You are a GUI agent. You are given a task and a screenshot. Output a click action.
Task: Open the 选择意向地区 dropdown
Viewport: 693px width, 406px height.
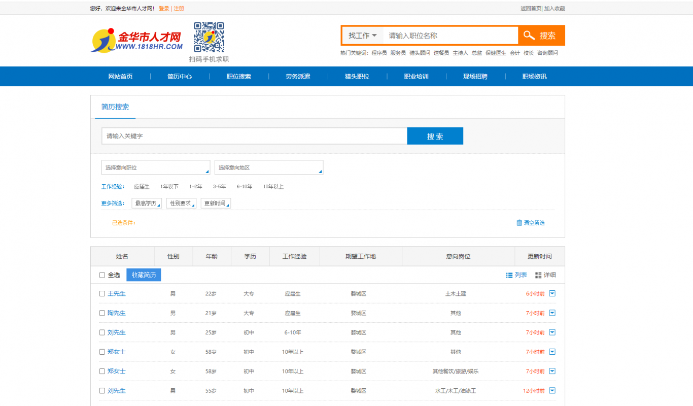[269, 167]
